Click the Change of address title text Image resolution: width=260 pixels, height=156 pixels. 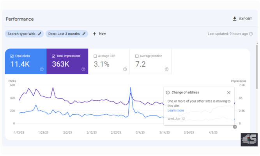tap(185, 92)
